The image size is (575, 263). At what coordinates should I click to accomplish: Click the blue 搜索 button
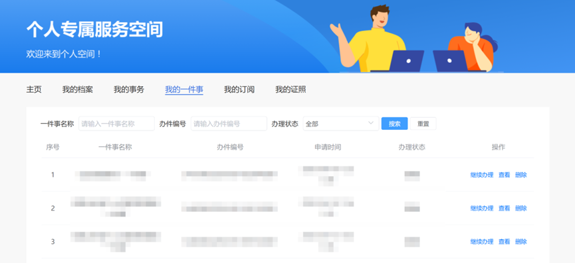tap(395, 123)
